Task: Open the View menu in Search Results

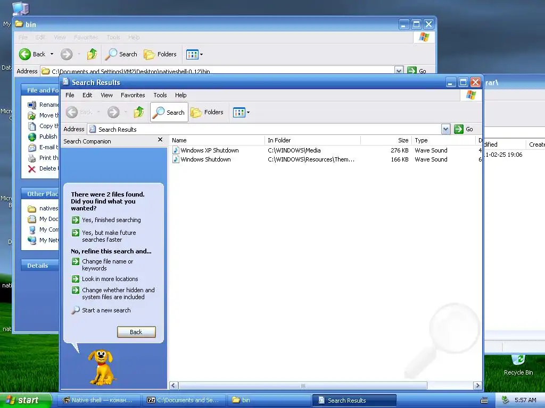Action: coord(106,95)
